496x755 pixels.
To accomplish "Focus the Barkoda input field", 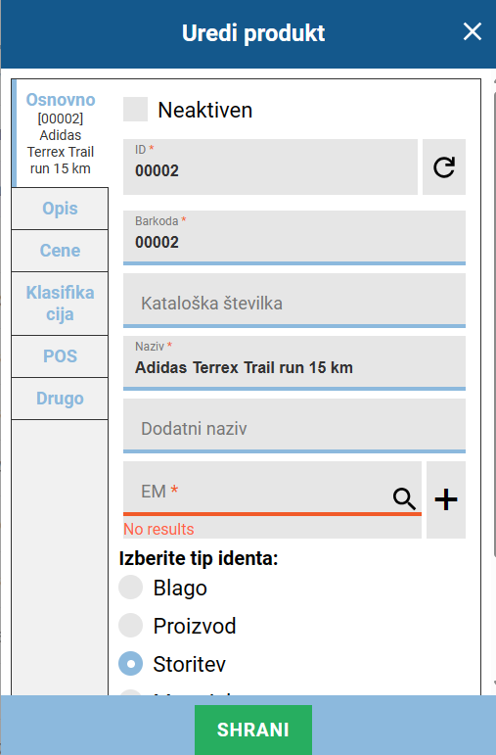I will pos(294,237).
